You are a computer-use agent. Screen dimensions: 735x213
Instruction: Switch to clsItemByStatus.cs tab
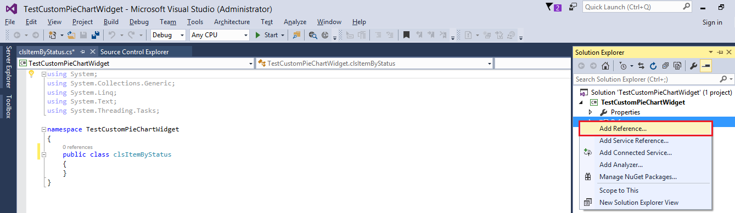pos(47,52)
